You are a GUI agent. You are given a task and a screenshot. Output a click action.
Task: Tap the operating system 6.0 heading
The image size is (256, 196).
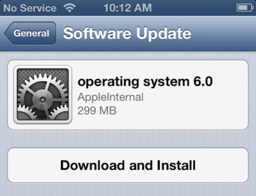click(x=145, y=82)
